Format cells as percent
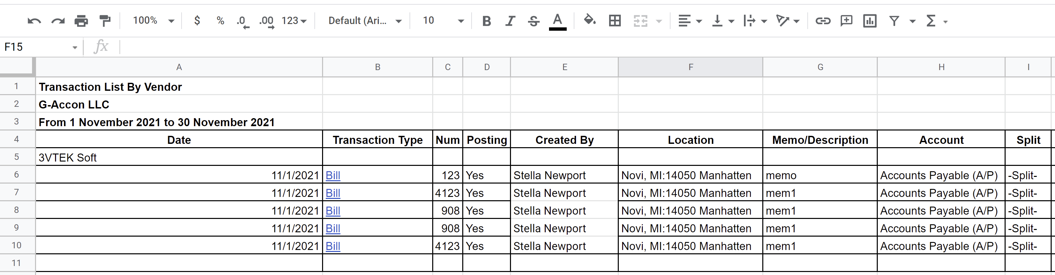 pyautogui.click(x=220, y=20)
